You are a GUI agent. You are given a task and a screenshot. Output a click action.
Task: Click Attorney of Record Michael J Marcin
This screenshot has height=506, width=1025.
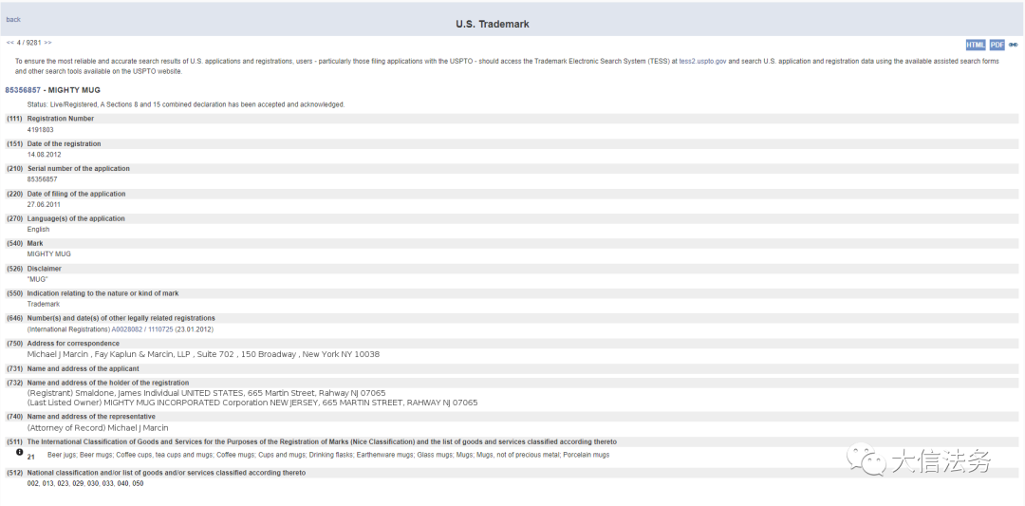[x=98, y=428]
